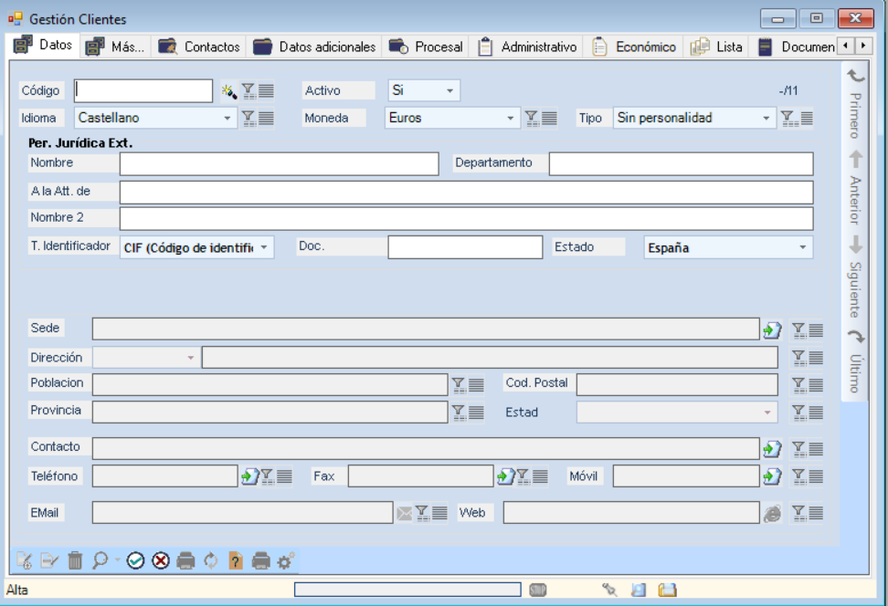Click the green arrow icon next to Sede
Viewport: 888px width, 606px height.
[772, 329]
